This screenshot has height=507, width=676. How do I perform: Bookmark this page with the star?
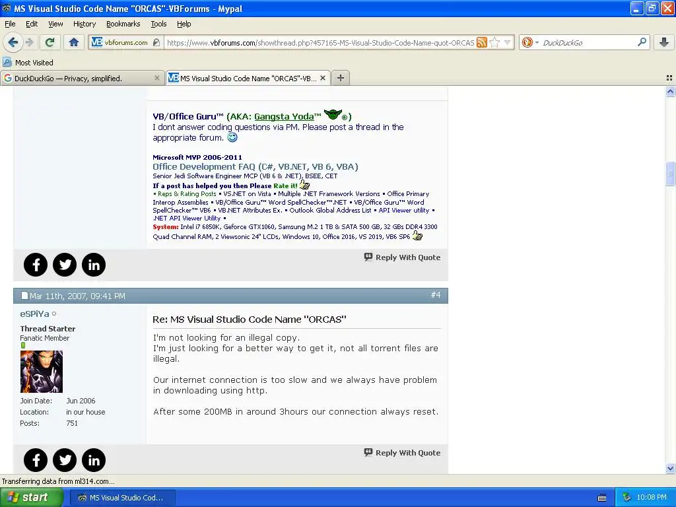click(495, 42)
